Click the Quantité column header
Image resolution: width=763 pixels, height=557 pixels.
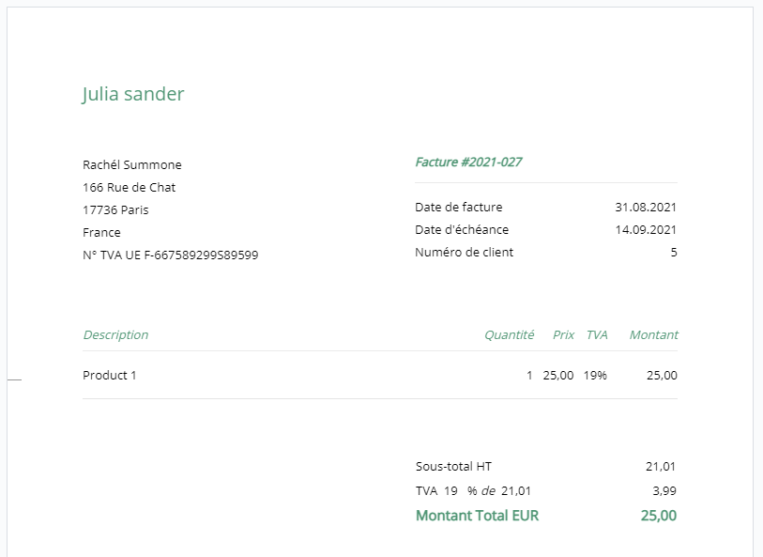point(509,335)
